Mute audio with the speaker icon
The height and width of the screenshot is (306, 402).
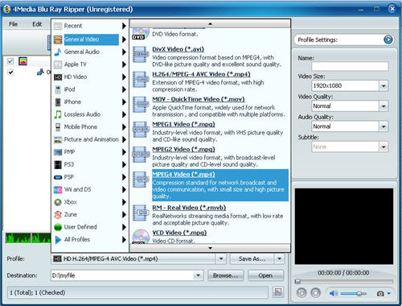333,293
